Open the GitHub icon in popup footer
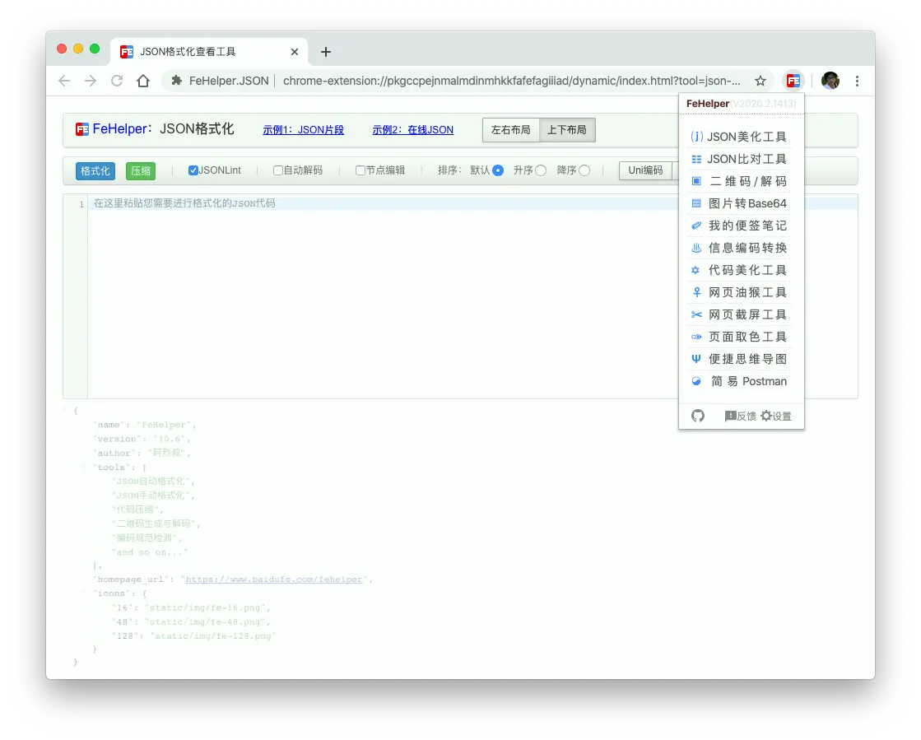 pyautogui.click(x=698, y=416)
